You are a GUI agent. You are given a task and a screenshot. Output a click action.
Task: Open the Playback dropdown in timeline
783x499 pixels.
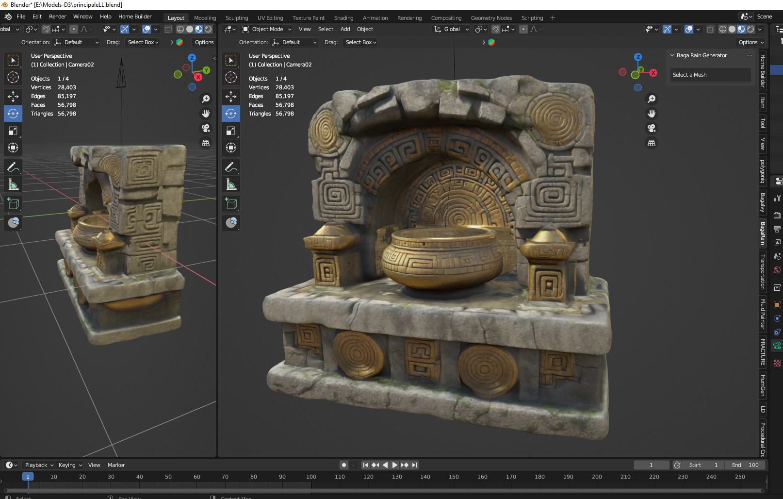tap(39, 465)
